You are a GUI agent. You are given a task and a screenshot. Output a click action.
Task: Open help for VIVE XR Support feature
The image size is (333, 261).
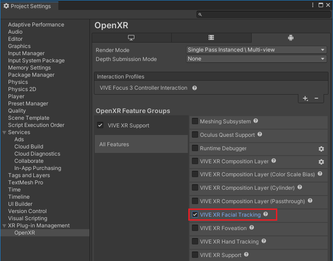click(246, 254)
